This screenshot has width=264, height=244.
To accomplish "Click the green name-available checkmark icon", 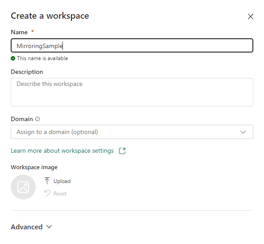I will click(x=13, y=58).
